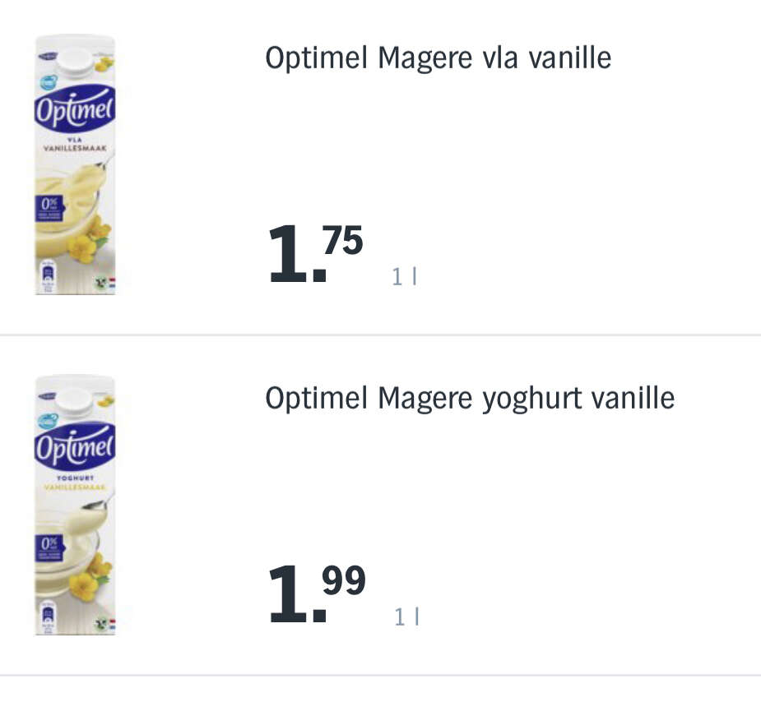Image resolution: width=761 pixels, height=702 pixels.
Task: Click the blue label icon at the yoghurt carton's bottom-left corner
Action: click(x=48, y=617)
